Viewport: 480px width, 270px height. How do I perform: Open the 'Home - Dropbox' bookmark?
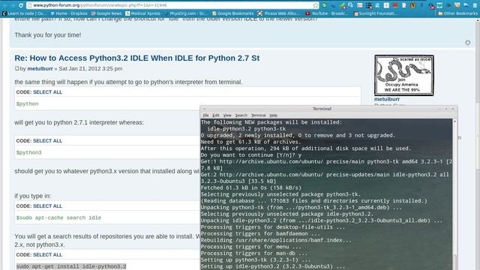coord(69,13)
